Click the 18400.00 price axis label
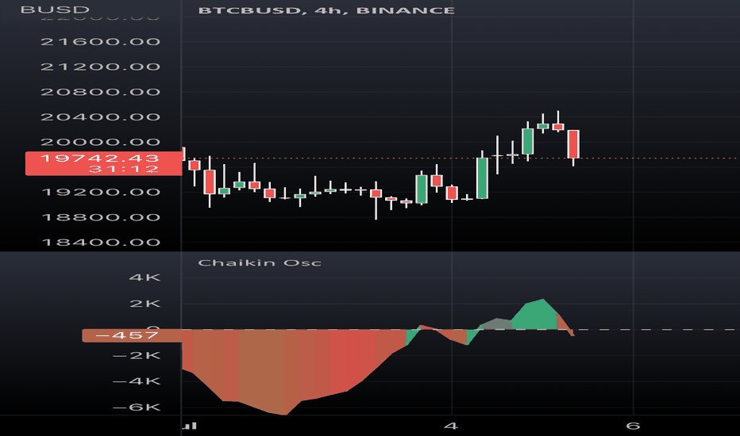Image resolution: width=740 pixels, height=436 pixels. pos(101,243)
